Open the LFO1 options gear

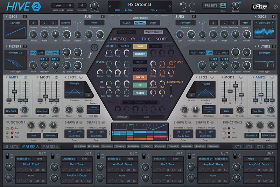point(81,77)
